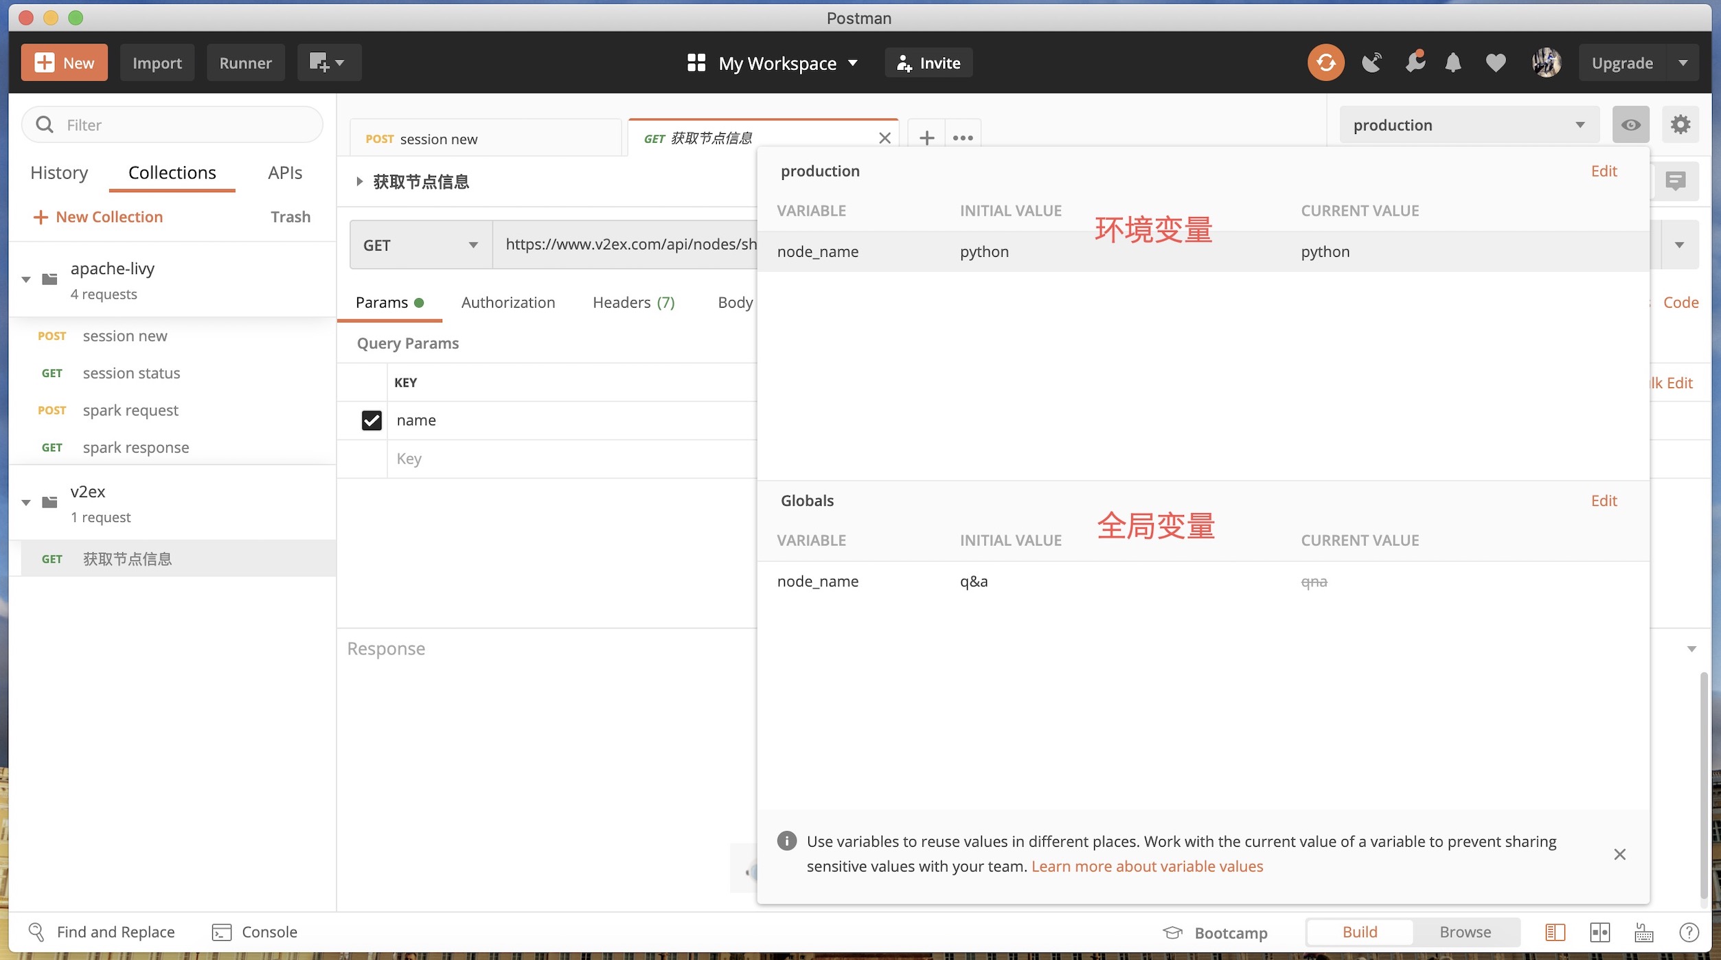Image resolution: width=1721 pixels, height=960 pixels.
Task: Toggle environment quick look eye icon
Action: tap(1630, 124)
